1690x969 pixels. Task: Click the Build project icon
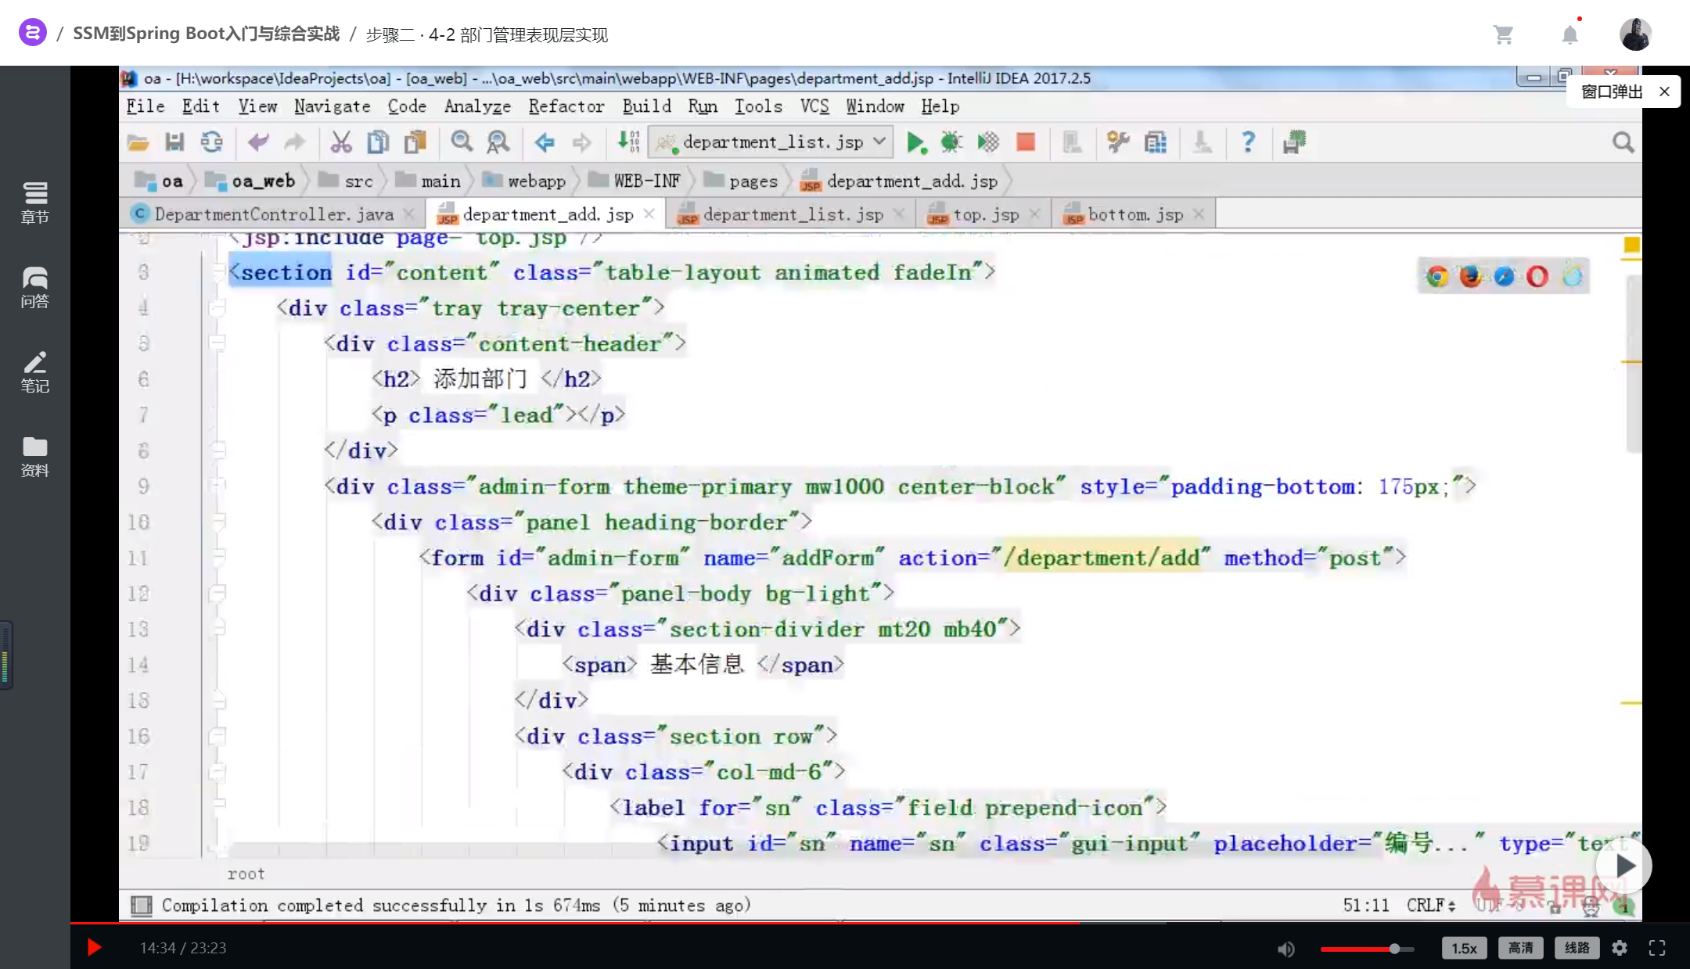point(627,142)
